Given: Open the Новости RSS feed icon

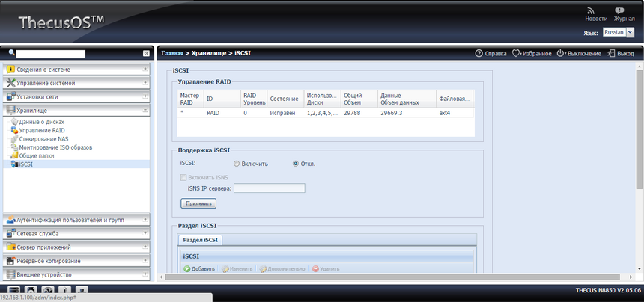Looking at the screenshot, I should click(x=591, y=11).
